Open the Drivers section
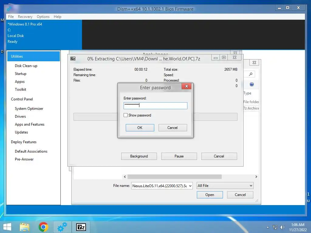 (x=20, y=116)
